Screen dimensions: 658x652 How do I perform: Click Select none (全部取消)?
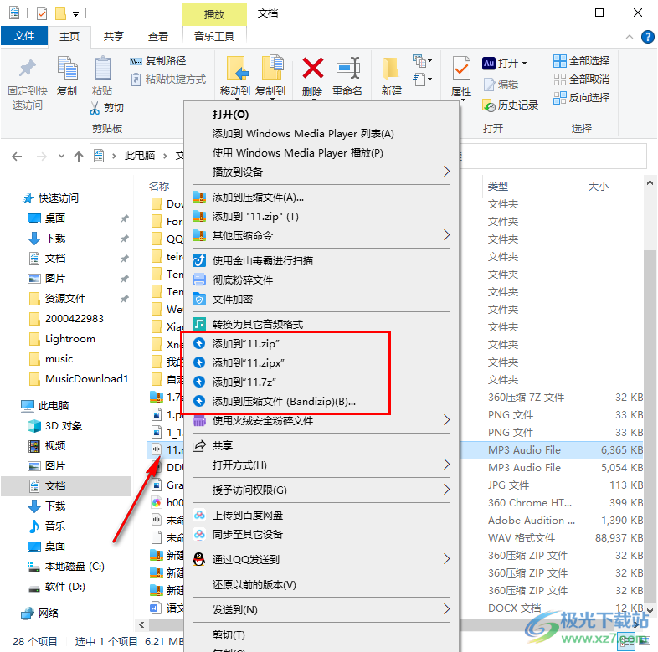click(x=581, y=80)
